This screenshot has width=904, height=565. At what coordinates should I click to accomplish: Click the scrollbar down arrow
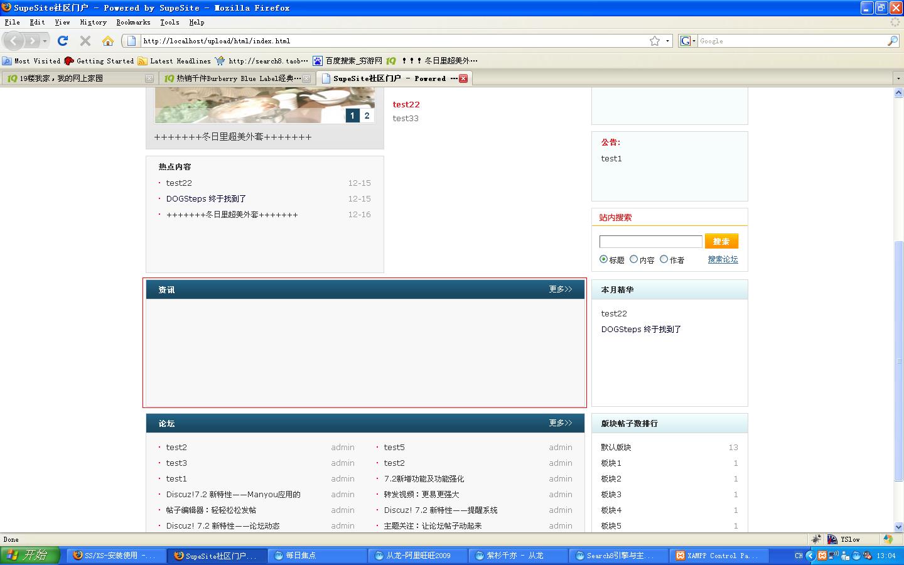click(898, 527)
